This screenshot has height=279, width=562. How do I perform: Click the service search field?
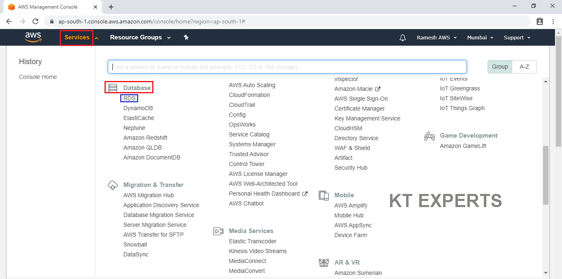pyautogui.click(x=287, y=67)
